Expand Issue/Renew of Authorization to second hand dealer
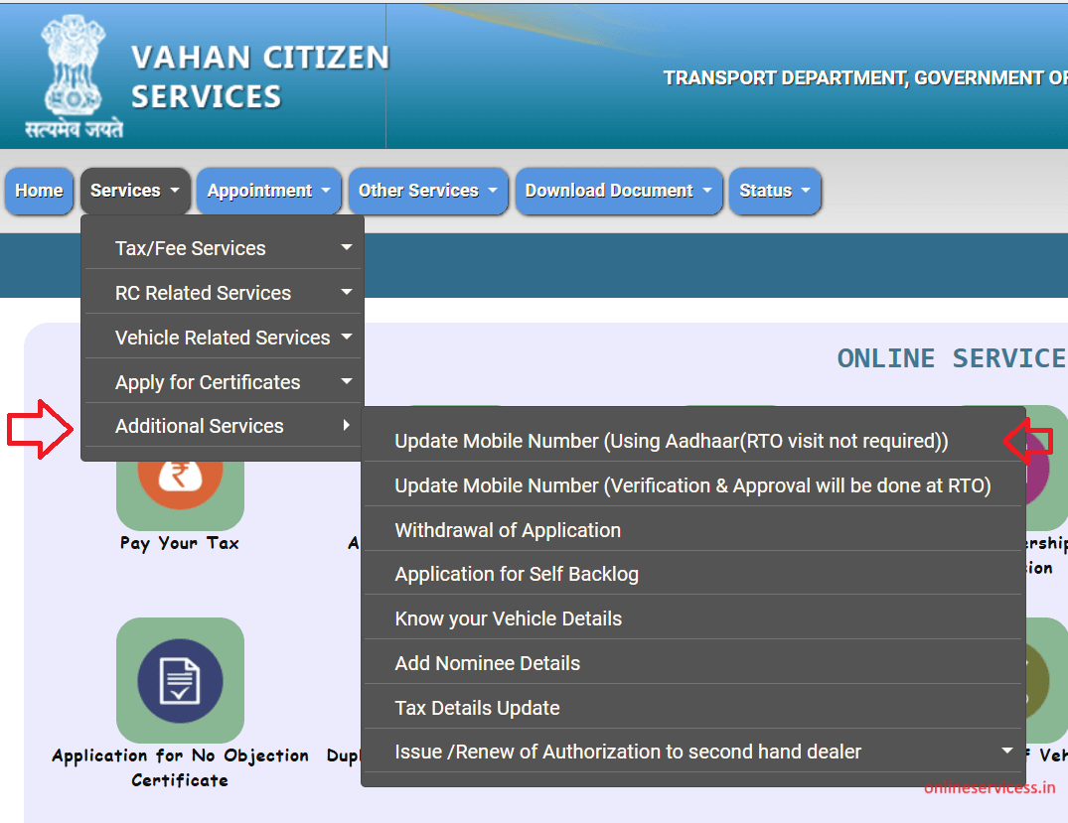 coord(693,752)
